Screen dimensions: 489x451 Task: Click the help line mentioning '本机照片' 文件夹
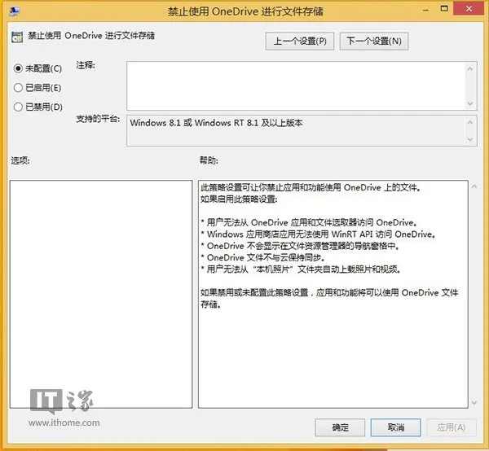[x=301, y=269]
